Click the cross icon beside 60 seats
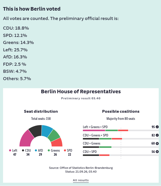The image size is (161, 186). (157, 144)
